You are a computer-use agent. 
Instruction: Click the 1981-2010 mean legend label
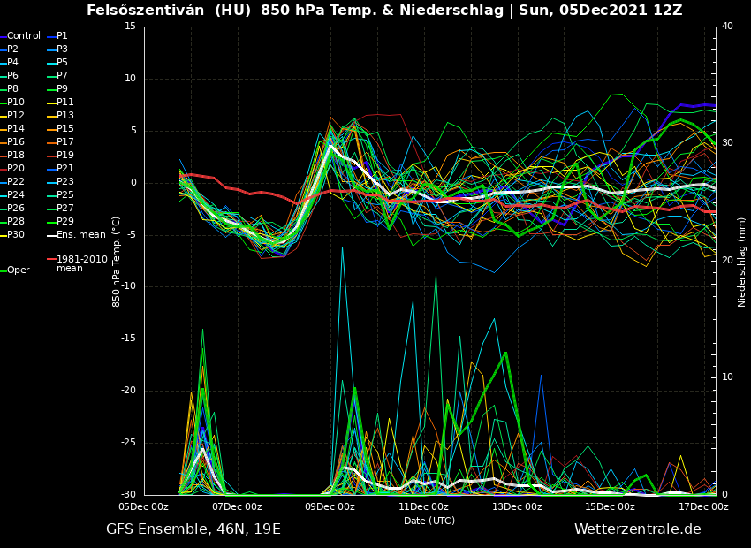click(81, 263)
